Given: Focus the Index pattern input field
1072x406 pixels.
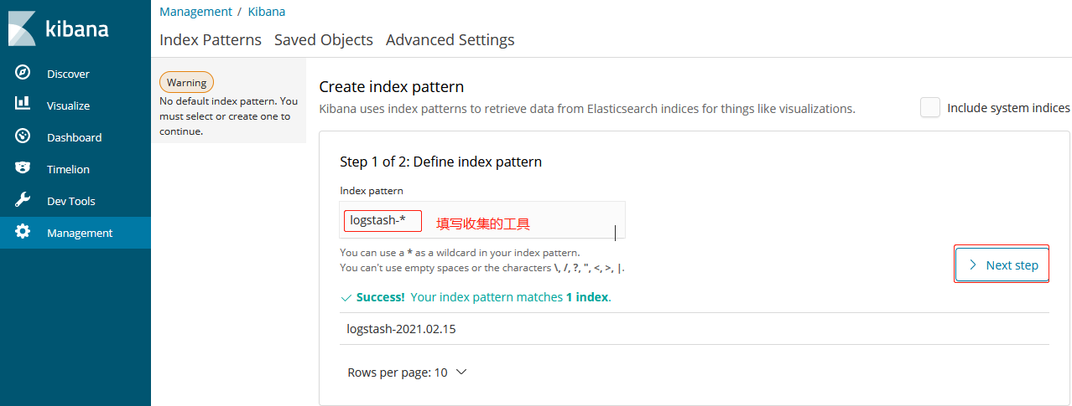Looking at the screenshot, I should coord(520,221).
